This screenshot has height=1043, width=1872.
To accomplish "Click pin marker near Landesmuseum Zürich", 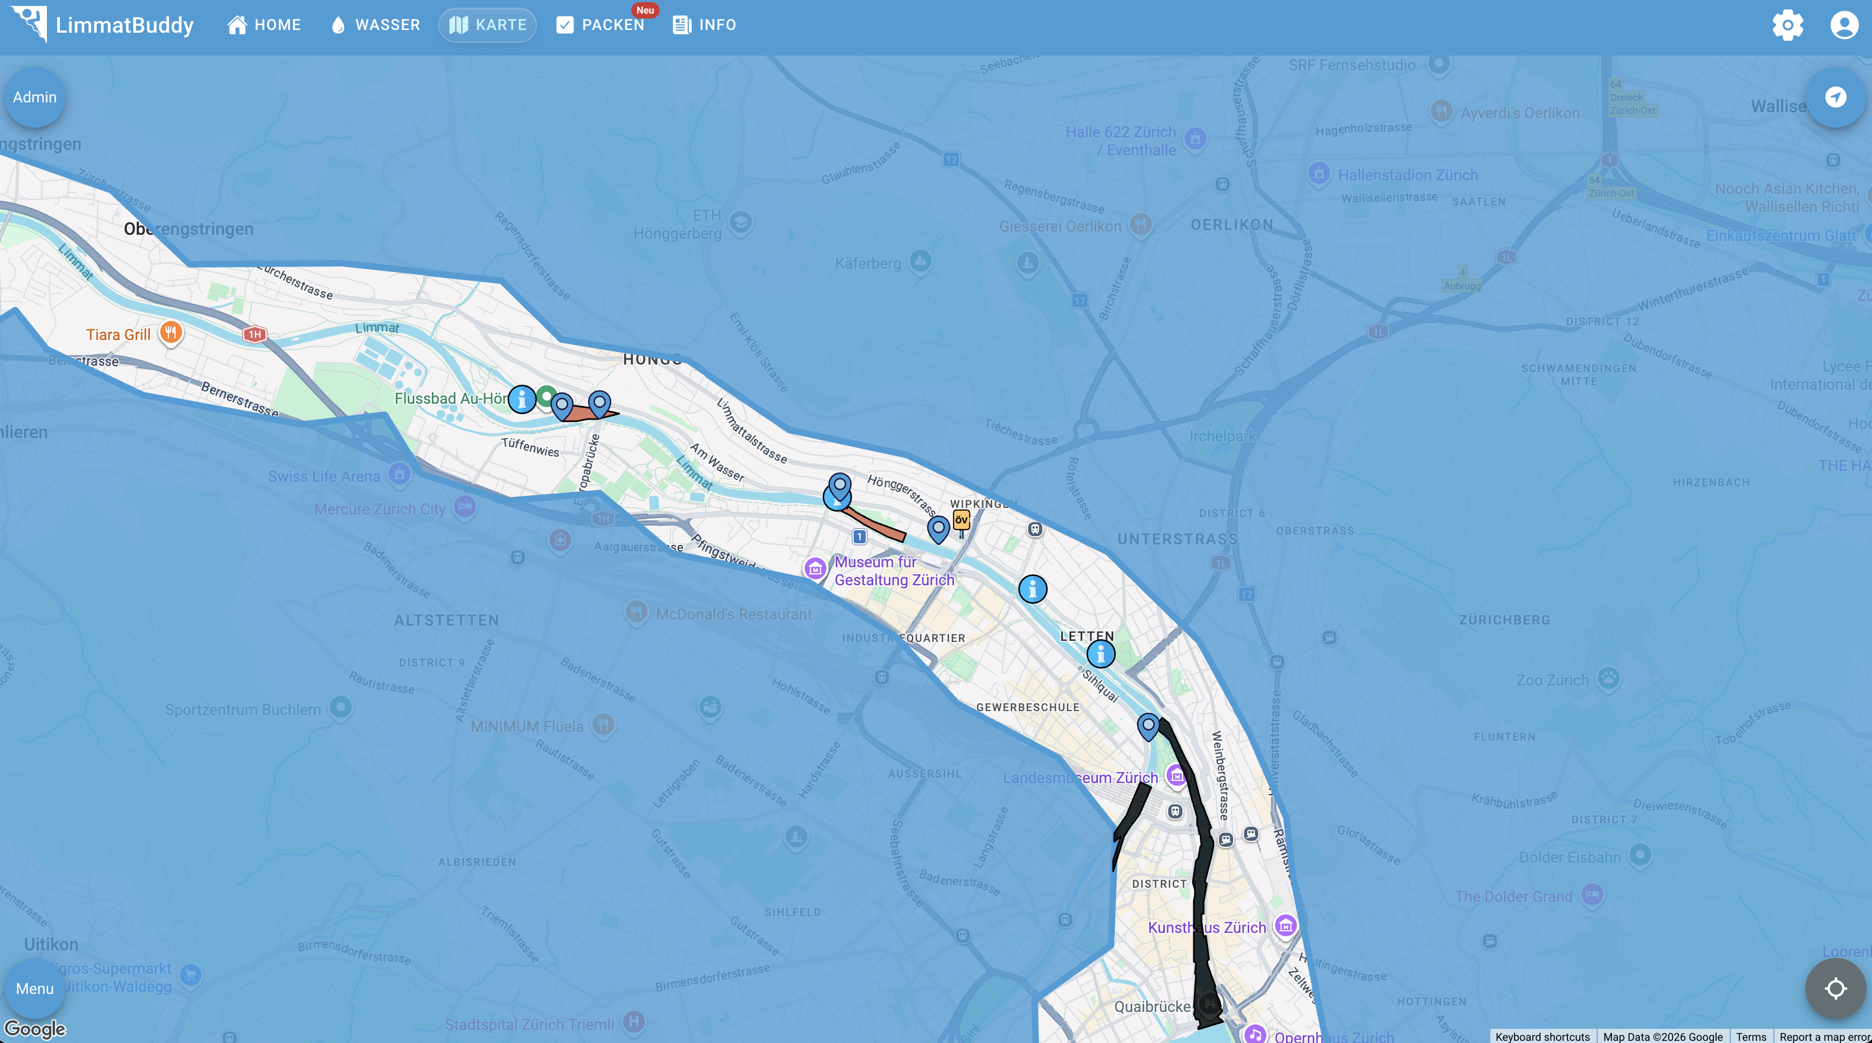I will 1148,726.
